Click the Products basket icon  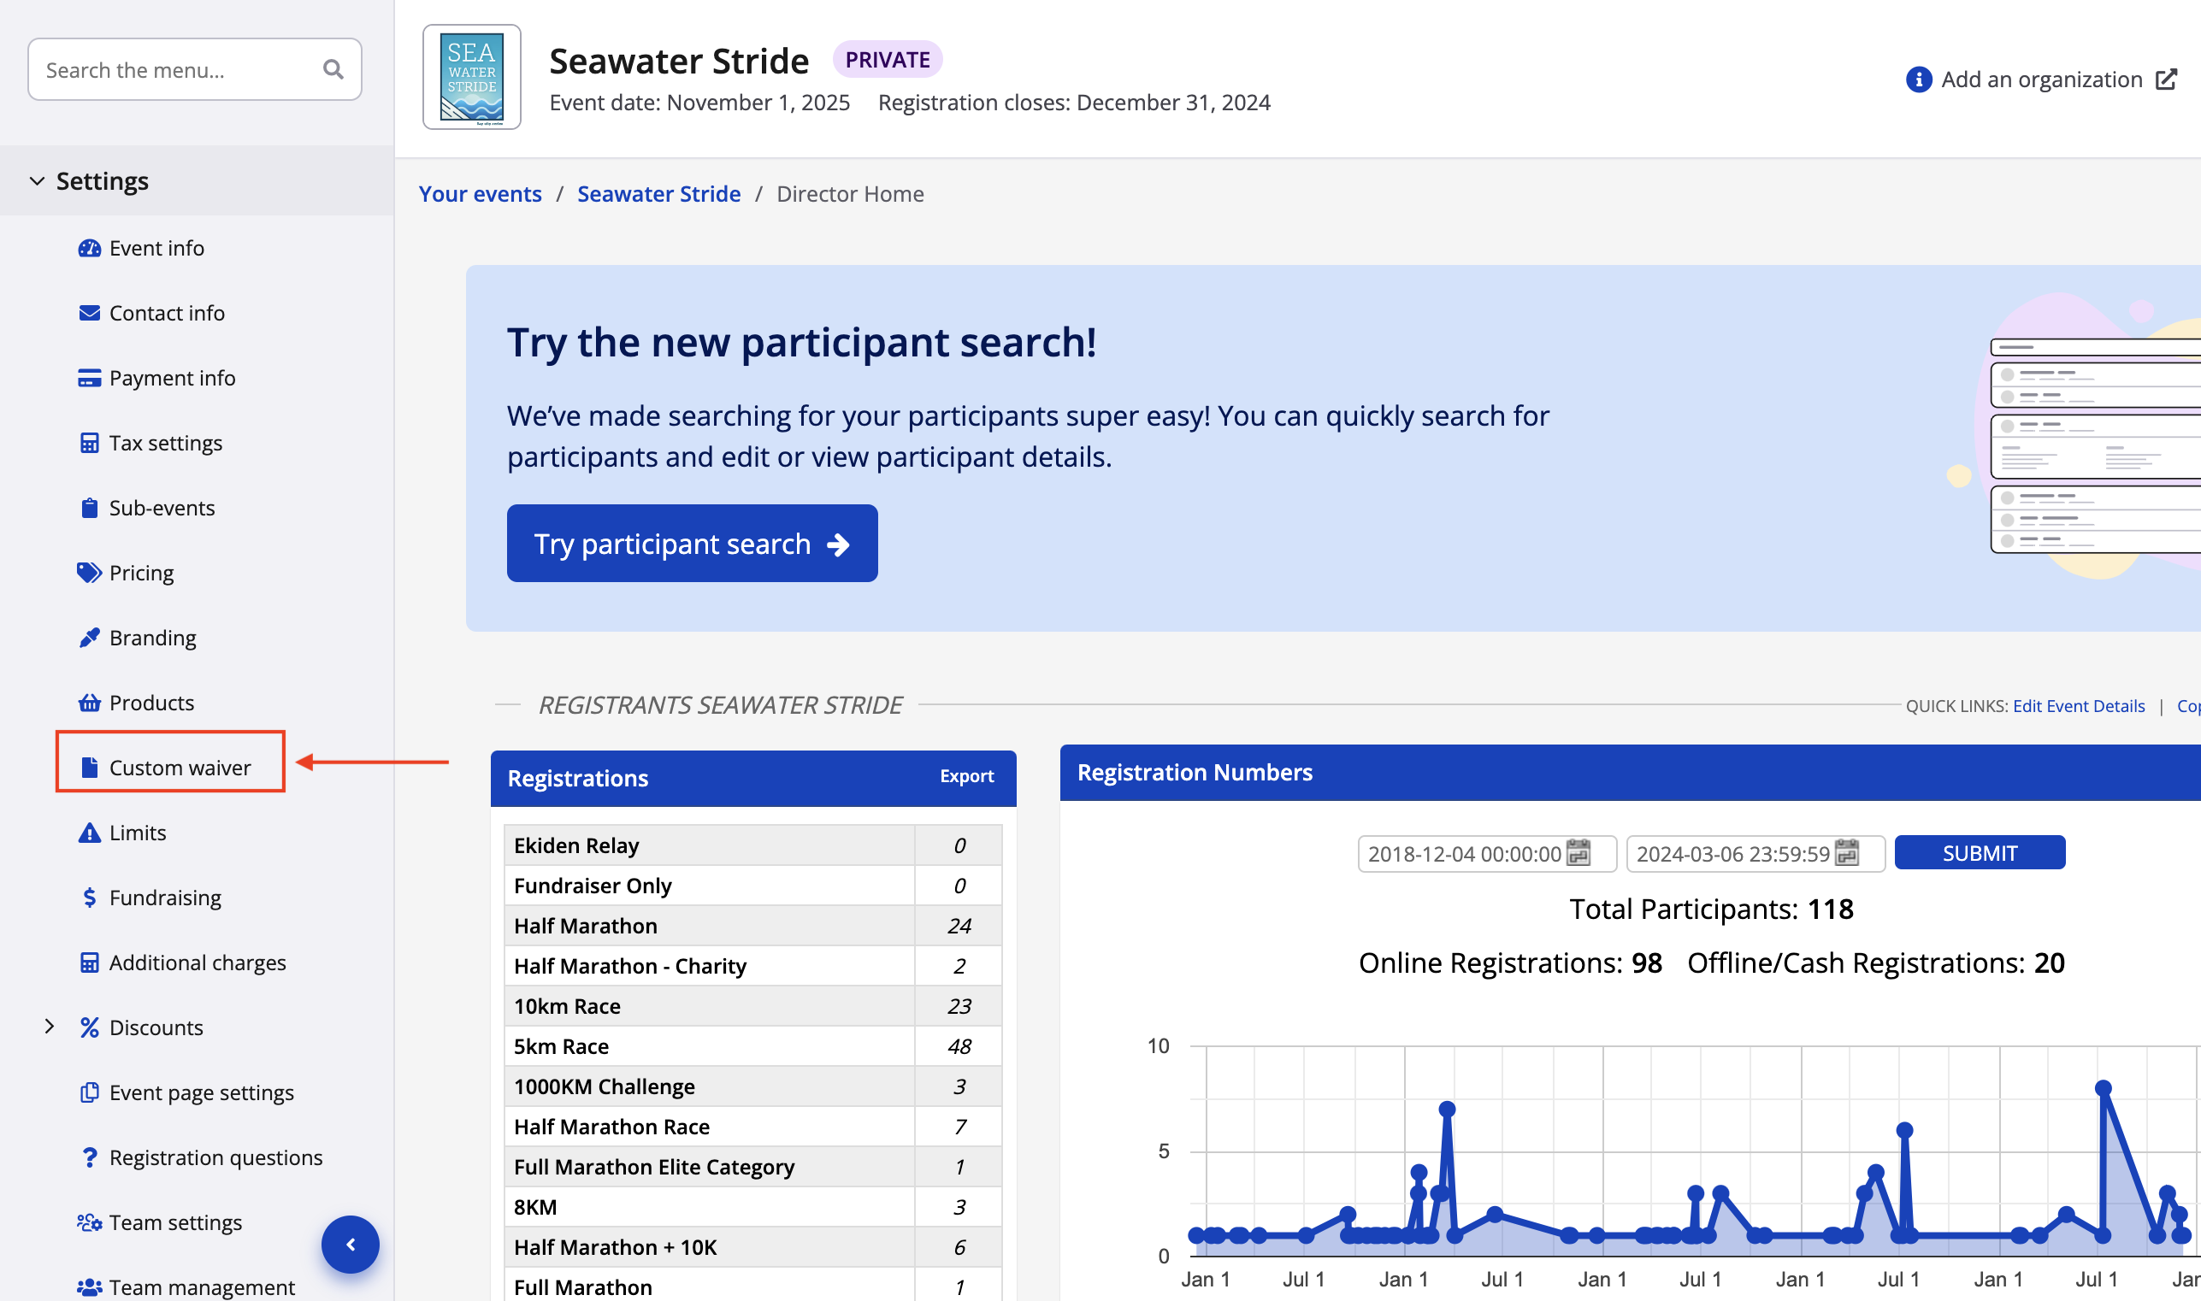tap(90, 703)
